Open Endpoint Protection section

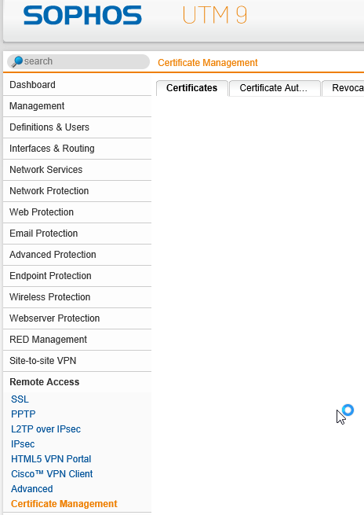point(78,275)
